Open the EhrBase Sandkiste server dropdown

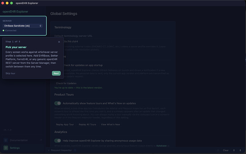coord(22,26)
